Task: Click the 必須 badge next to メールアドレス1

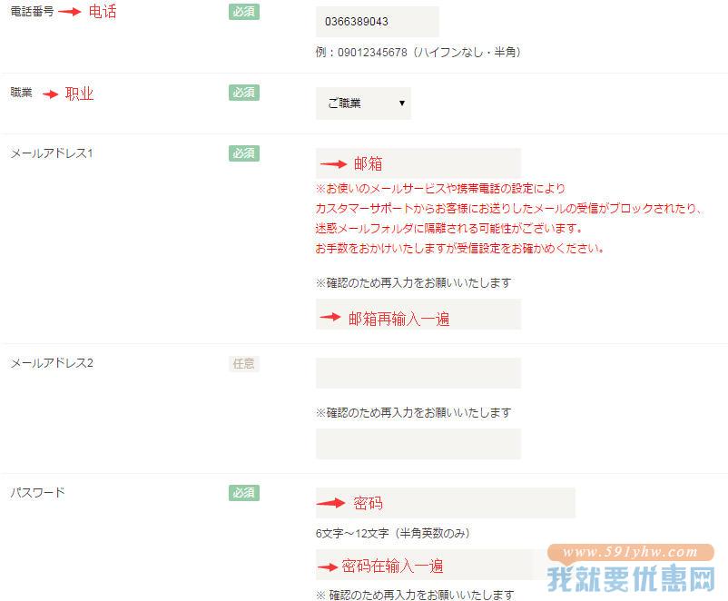Action: point(244,153)
